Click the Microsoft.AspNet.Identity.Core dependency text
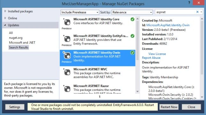Viewport: 206px width, 115px height. click(x=171, y=89)
